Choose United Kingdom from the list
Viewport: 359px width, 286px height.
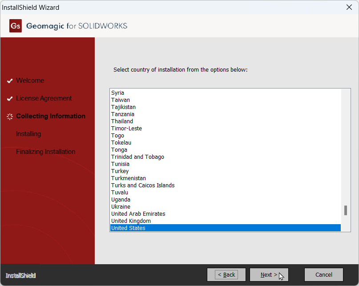pos(225,221)
